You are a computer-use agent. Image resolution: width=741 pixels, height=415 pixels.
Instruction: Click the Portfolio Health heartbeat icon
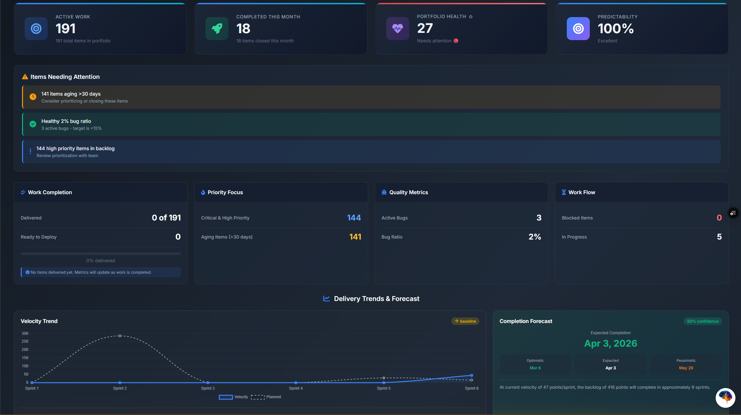(397, 29)
